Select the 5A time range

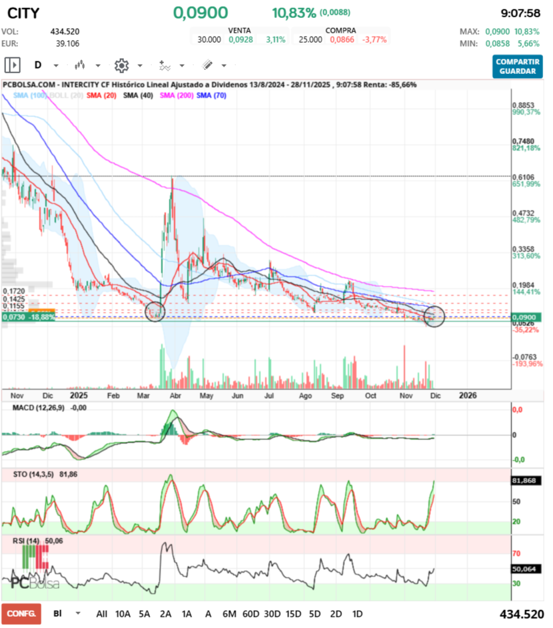(145, 614)
